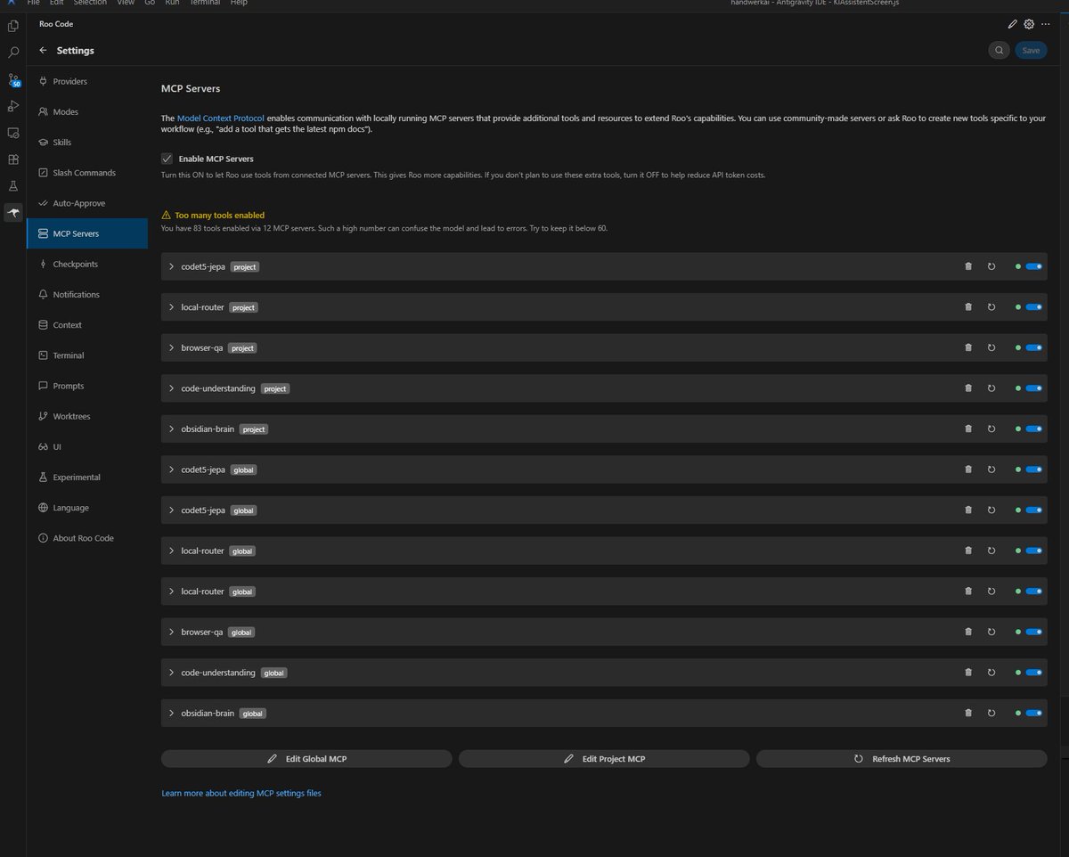
Task: Delete the browser-qa global server
Action: [968, 632]
